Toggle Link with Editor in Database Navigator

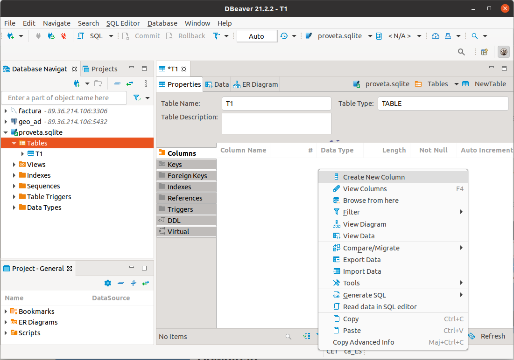130,83
